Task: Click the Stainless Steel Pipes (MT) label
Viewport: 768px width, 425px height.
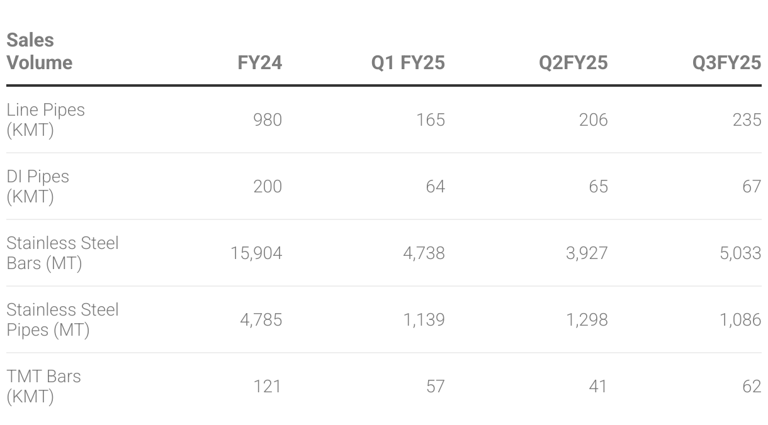Action: (x=62, y=319)
